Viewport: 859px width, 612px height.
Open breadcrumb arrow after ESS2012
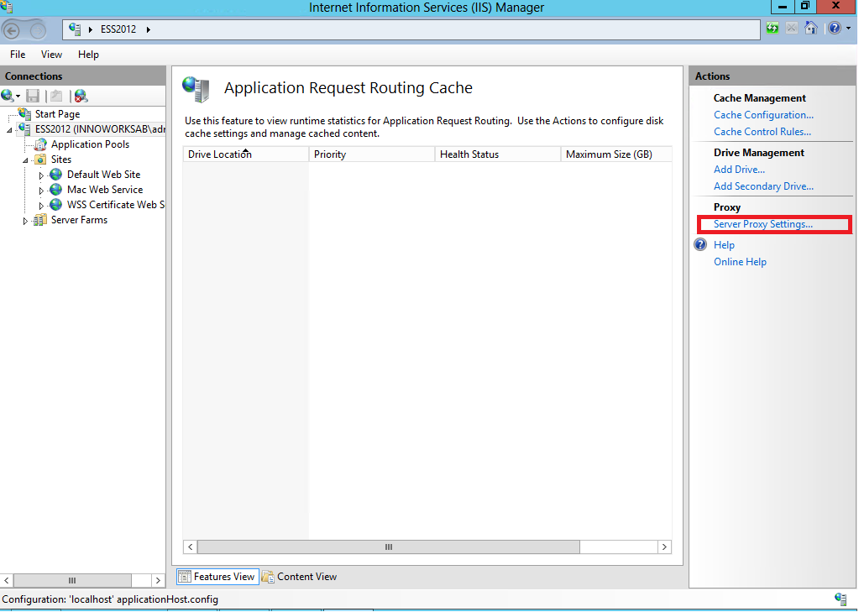tap(148, 29)
